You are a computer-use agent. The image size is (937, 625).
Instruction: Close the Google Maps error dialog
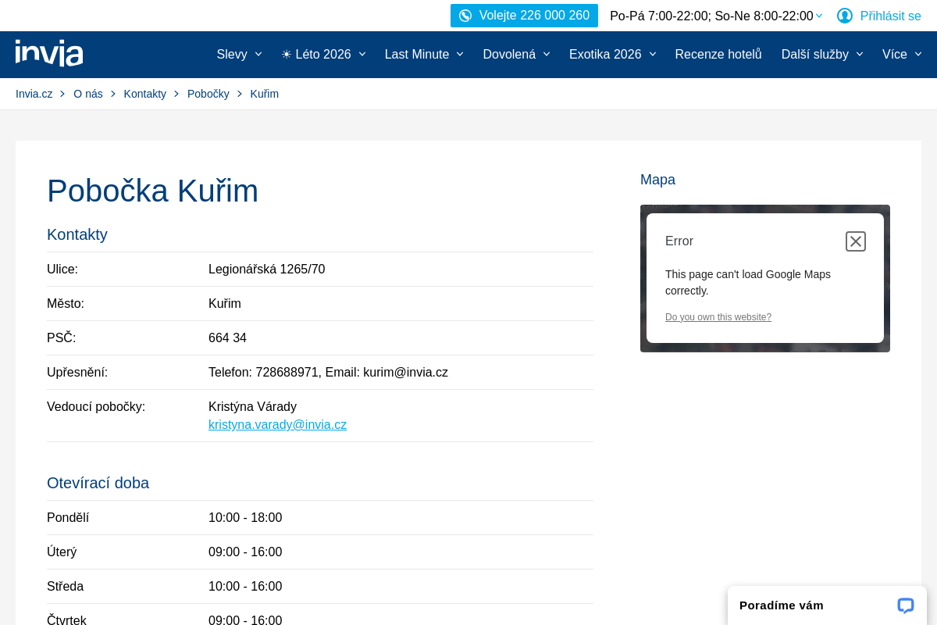856,241
